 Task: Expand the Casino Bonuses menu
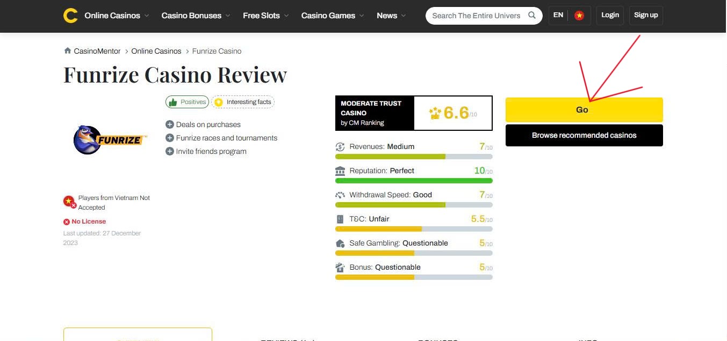point(196,16)
